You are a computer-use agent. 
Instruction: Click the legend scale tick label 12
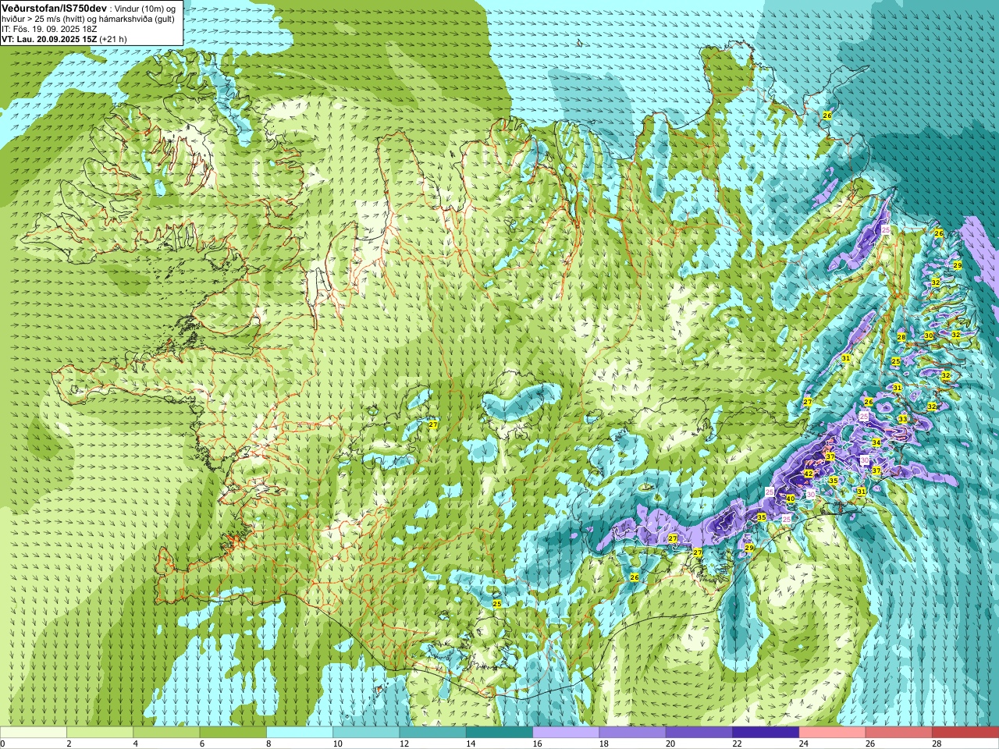(x=404, y=744)
